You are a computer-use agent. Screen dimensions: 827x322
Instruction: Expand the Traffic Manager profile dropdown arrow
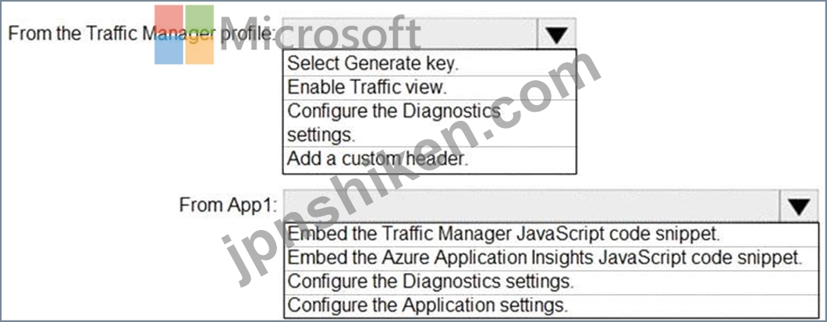[x=556, y=35]
